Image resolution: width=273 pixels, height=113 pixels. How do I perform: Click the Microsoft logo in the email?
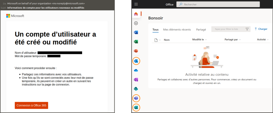pos(15,16)
